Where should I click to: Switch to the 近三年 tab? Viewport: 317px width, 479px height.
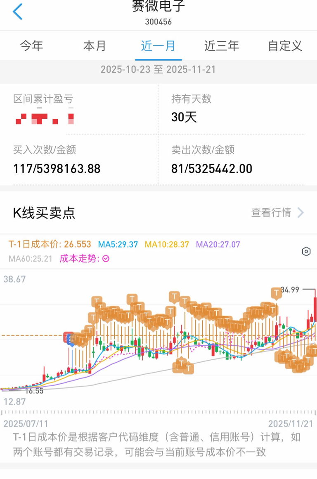(x=222, y=46)
